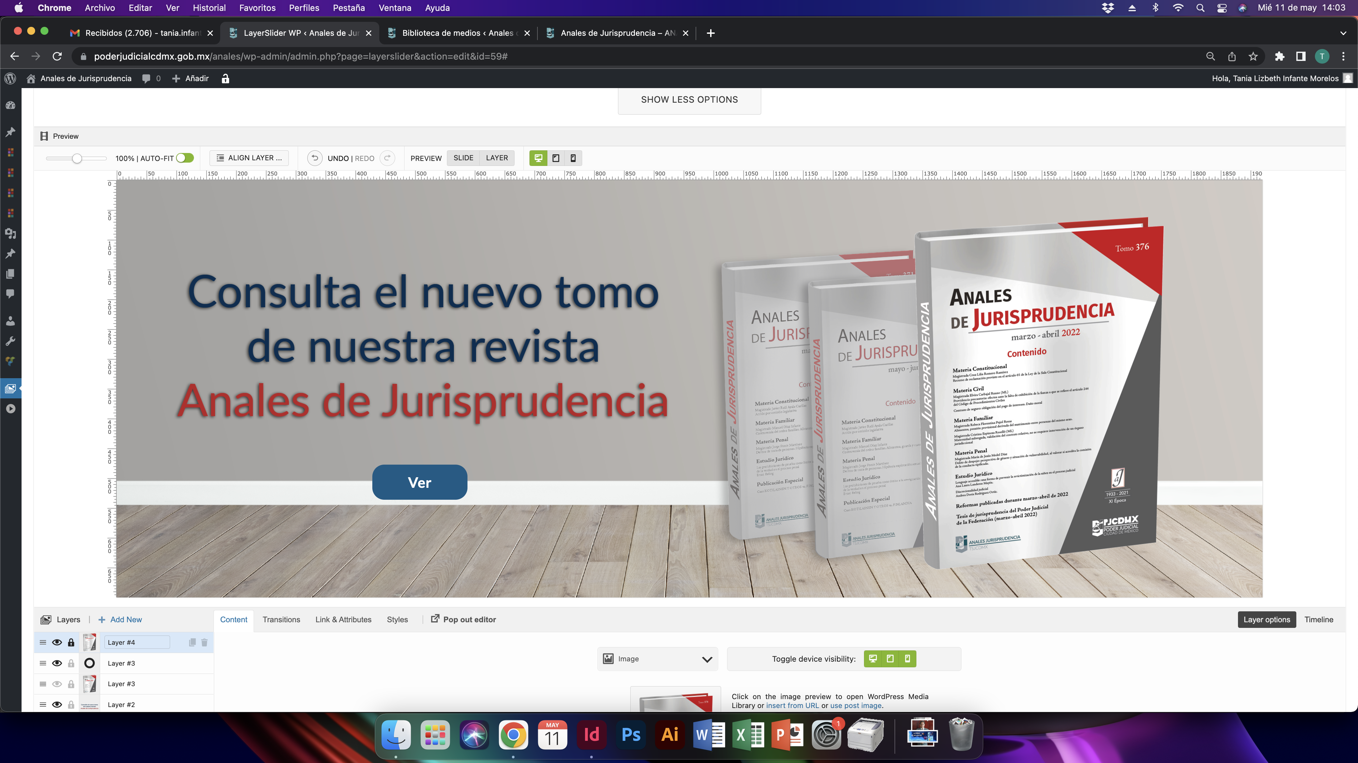Click the Layer #4 name field
This screenshot has width=1358, height=763.
coord(137,642)
